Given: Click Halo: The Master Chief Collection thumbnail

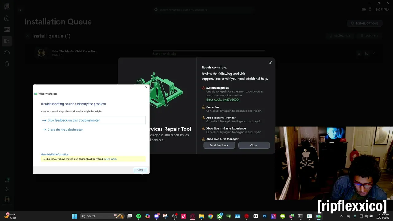Looking at the screenshot, I should (x=41, y=53).
